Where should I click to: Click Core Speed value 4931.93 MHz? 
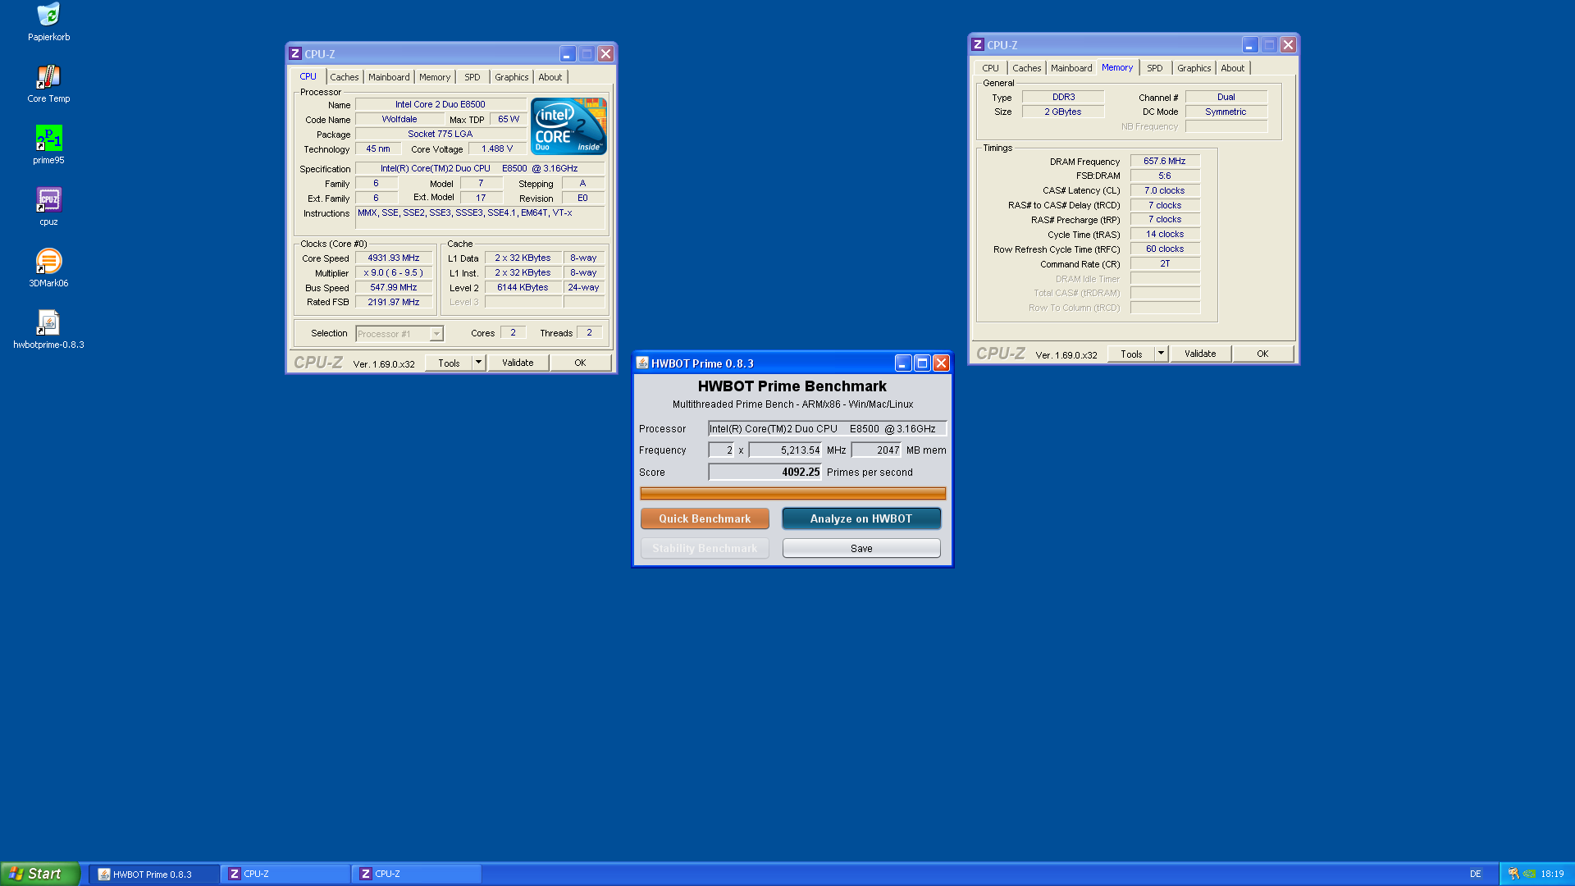click(394, 258)
